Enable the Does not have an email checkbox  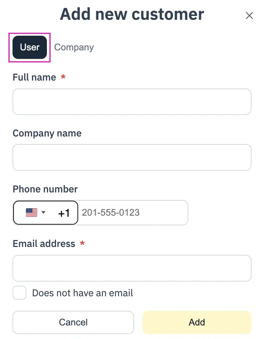point(19,293)
